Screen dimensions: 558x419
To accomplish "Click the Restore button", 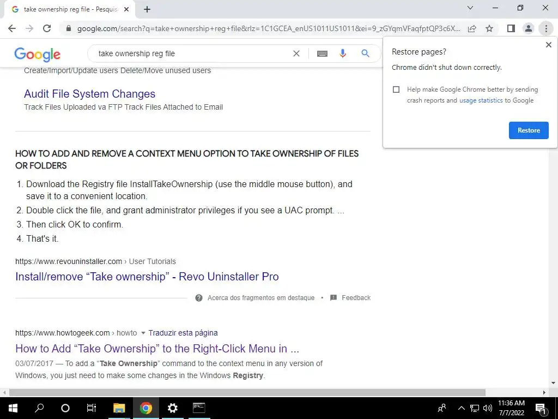I will coord(529,130).
